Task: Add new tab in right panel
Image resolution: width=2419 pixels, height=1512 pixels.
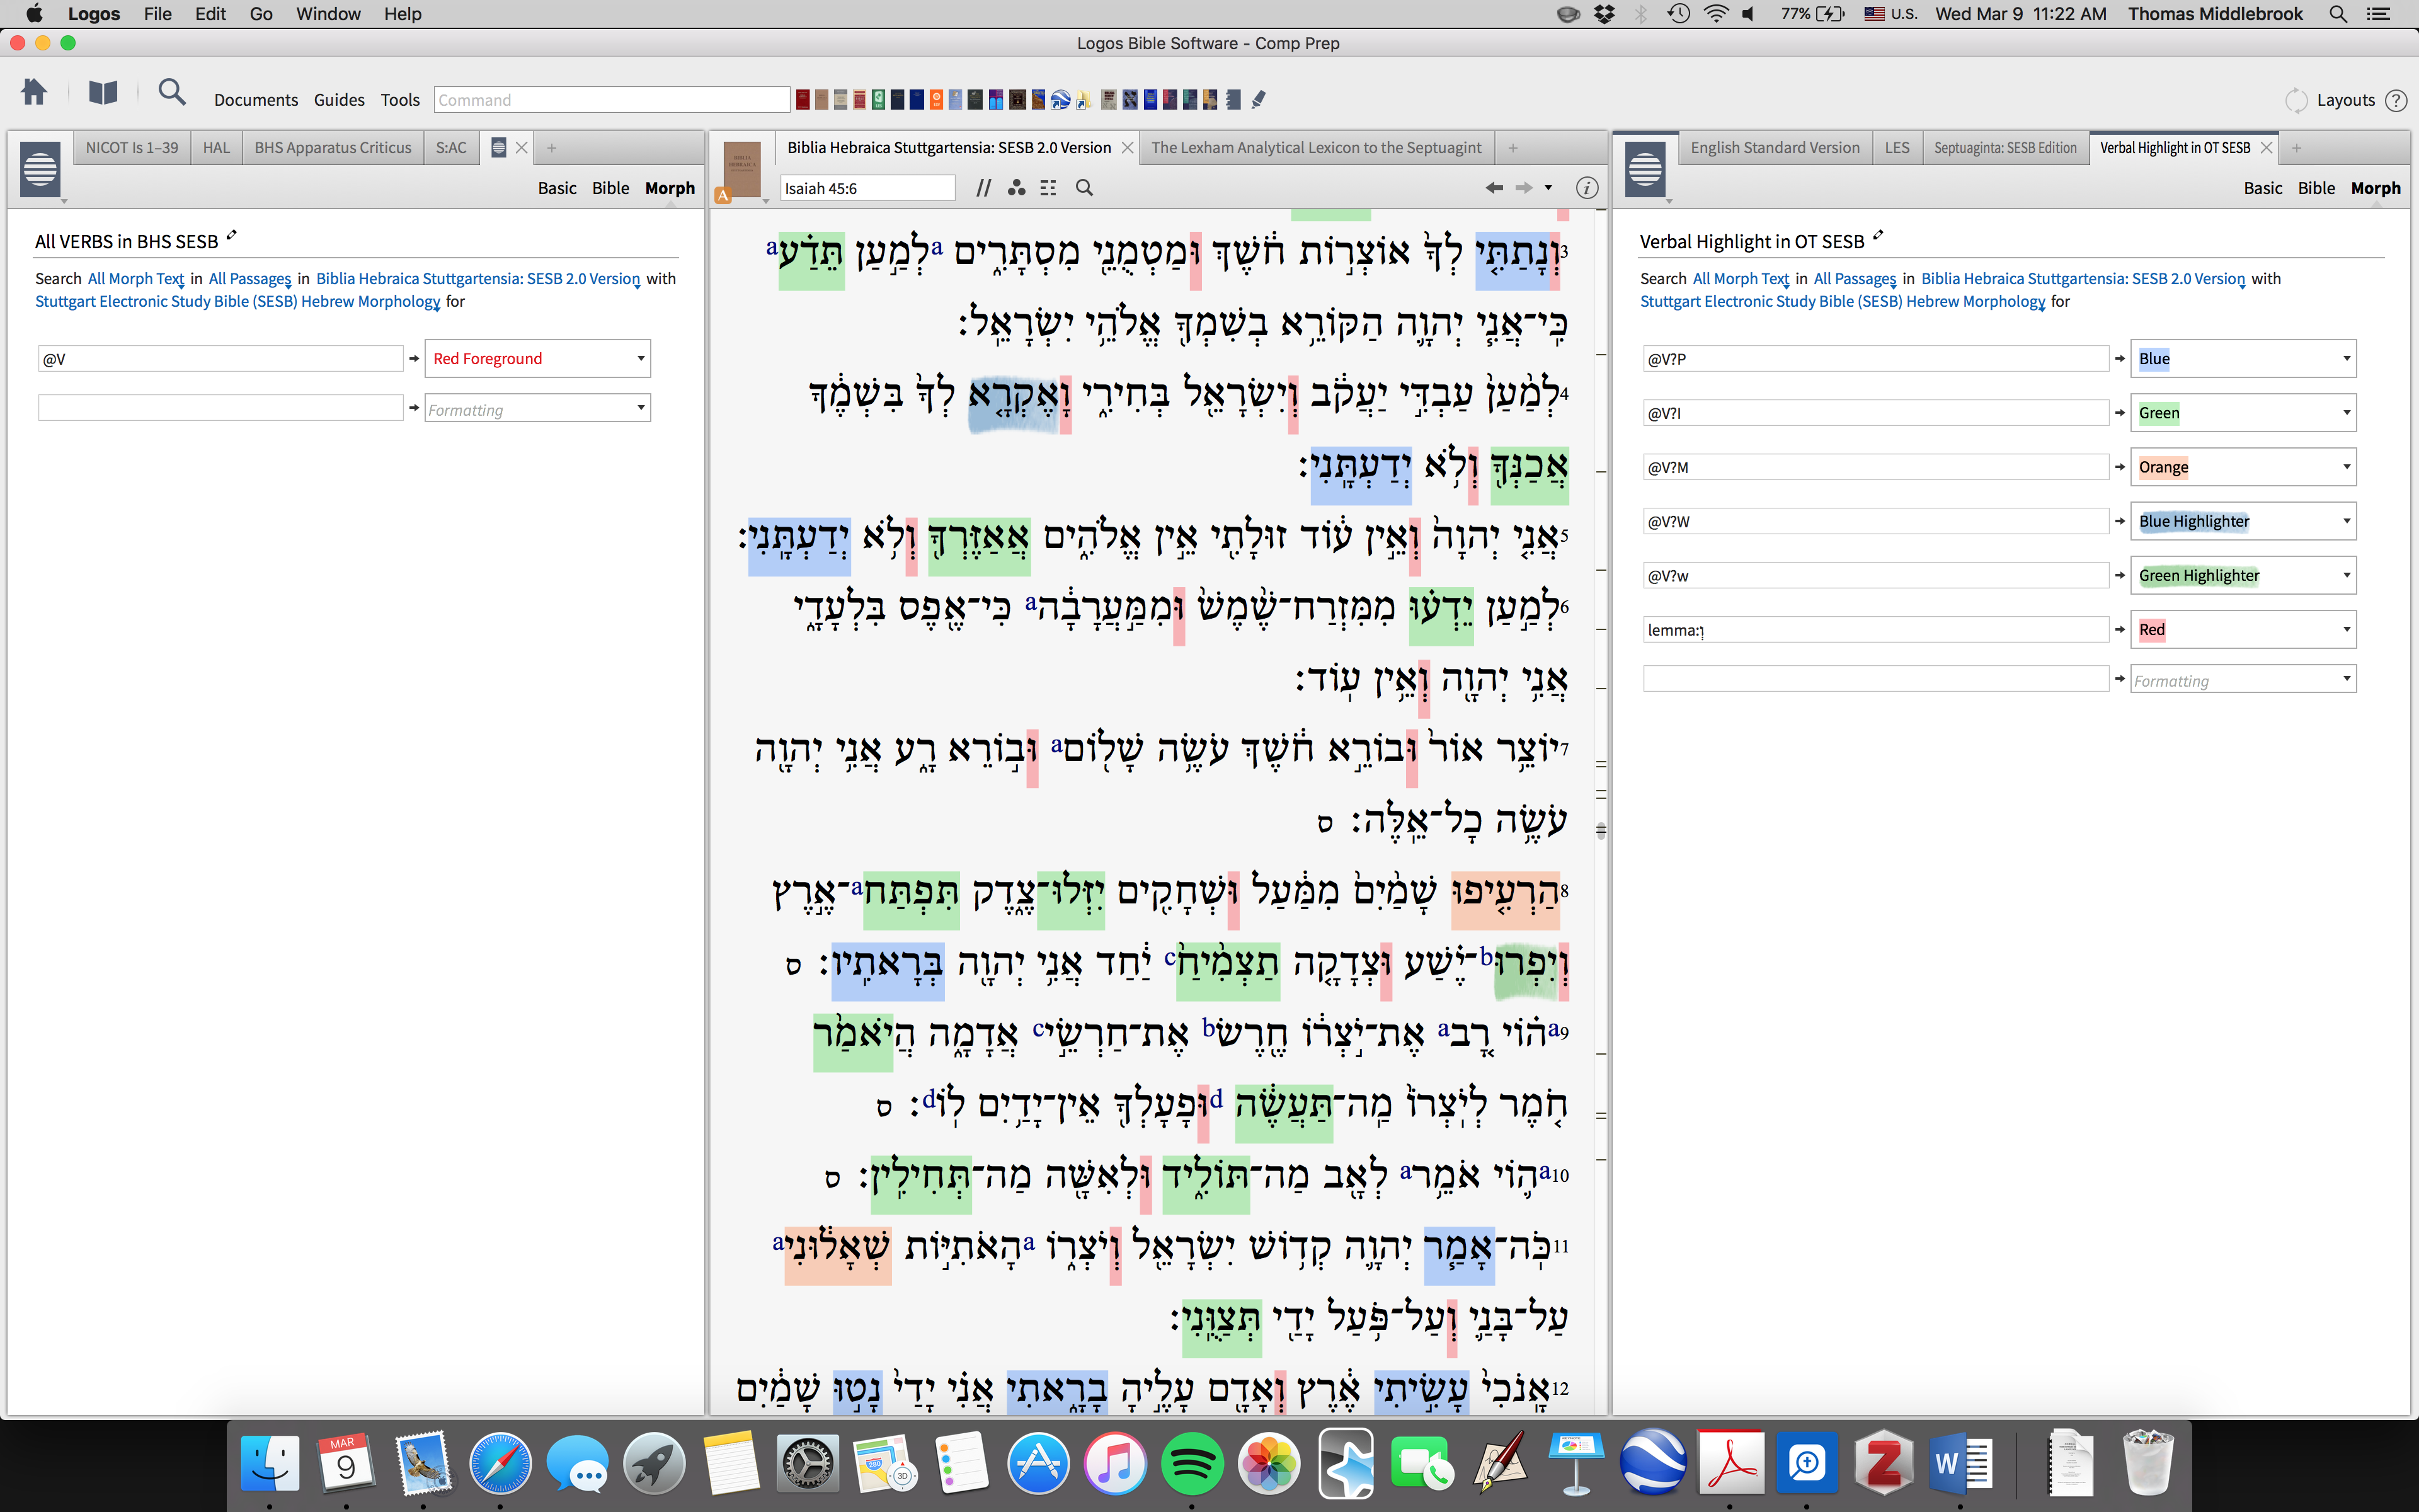Action: [x=2296, y=148]
